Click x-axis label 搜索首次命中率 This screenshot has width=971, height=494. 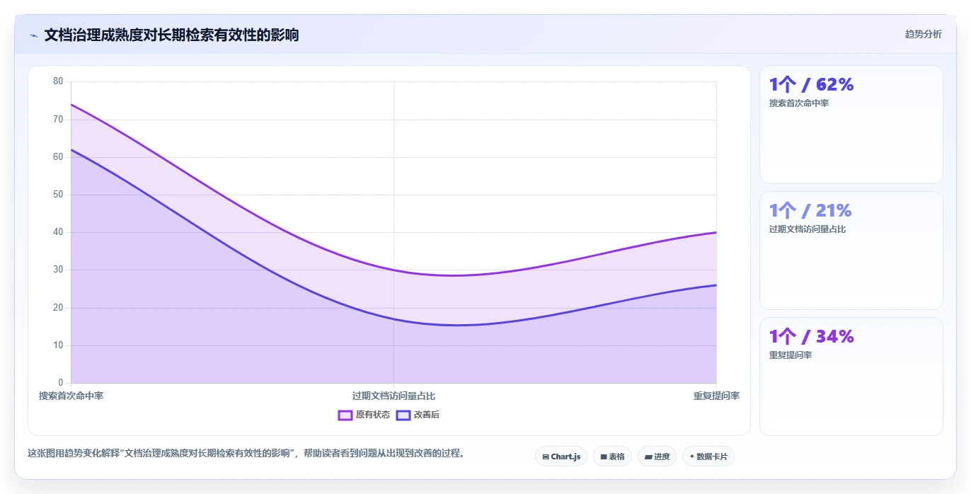tap(71, 396)
